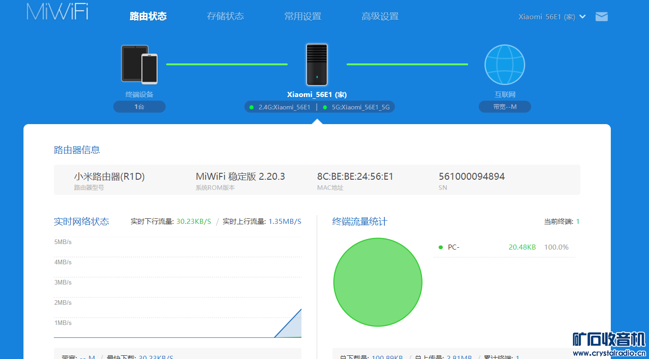
Task: Click the 终端流量统计 heading
Action: 360,222
